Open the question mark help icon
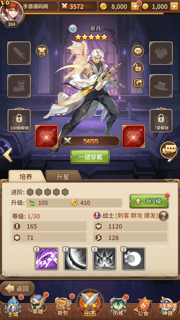The image size is (180, 320). point(163,215)
